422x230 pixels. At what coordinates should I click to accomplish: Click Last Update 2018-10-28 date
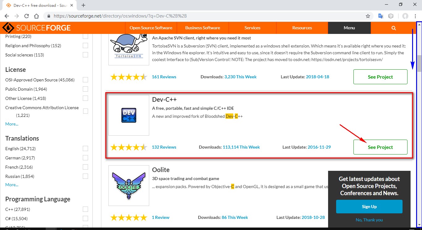click(x=313, y=217)
